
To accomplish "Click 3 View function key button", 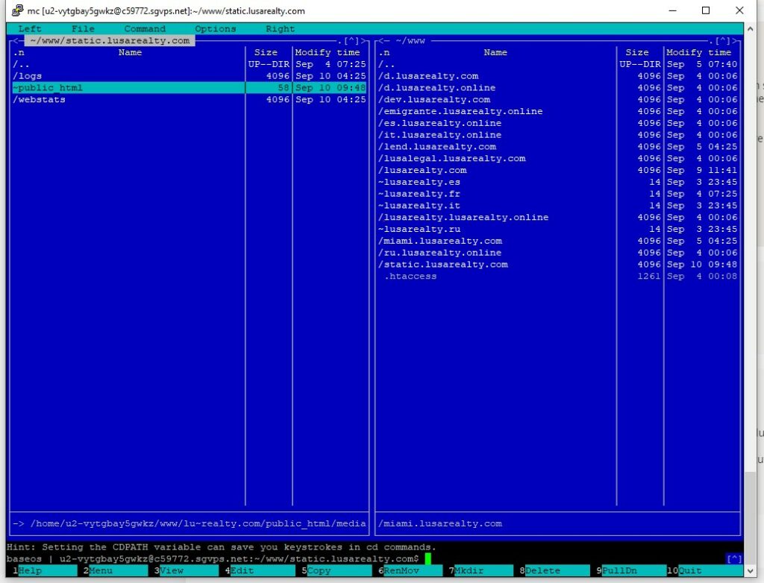I will pyautogui.click(x=186, y=570).
